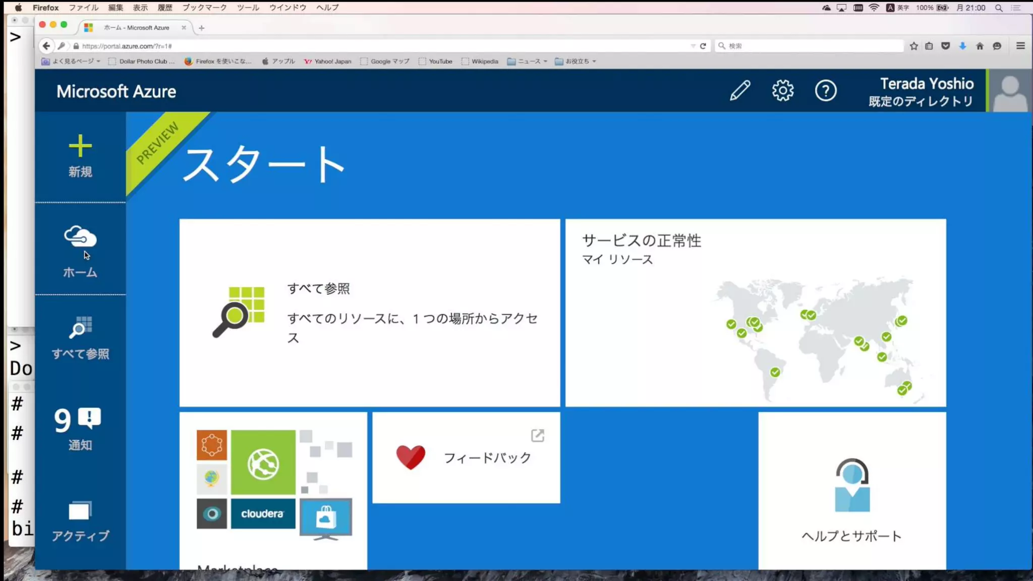Open the アクティブ journeys icon in sidebar
1033x581 pixels.
point(80,511)
